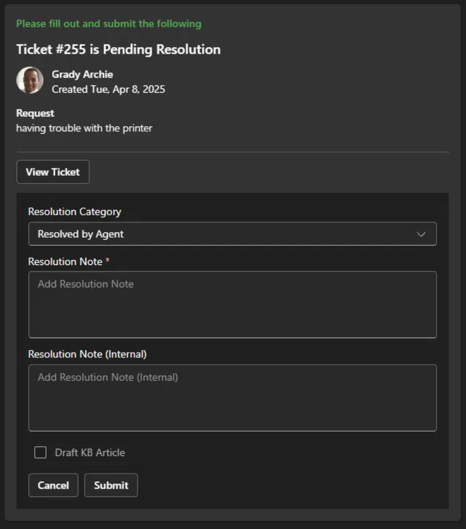
Task: Click Cancel to dismiss the resolution form
Action: coord(53,485)
